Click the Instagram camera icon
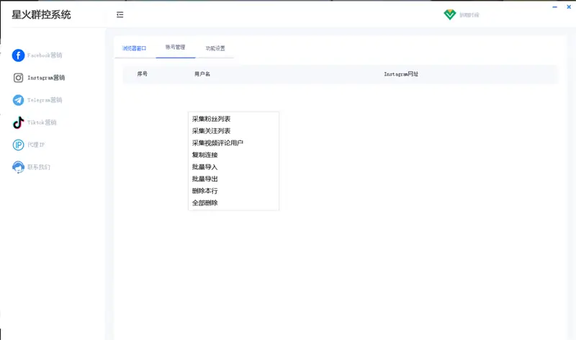Image resolution: width=576 pixels, height=340 pixels. point(19,78)
